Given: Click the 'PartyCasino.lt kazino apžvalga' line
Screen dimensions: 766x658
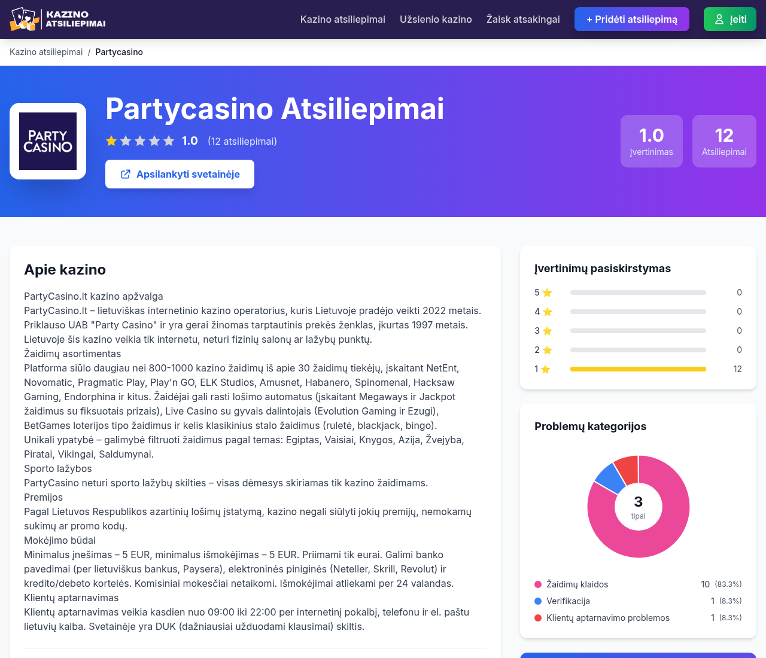Looking at the screenshot, I should [93, 296].
